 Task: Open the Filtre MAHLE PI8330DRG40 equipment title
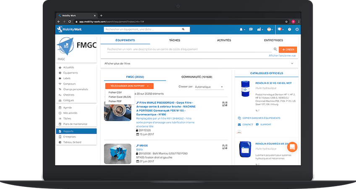click(x=166, y=109)
